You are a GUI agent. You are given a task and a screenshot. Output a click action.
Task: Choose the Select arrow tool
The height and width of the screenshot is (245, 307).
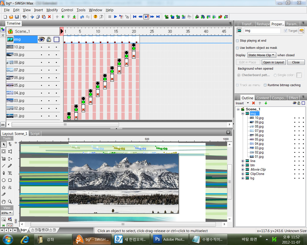click(4, 144)
